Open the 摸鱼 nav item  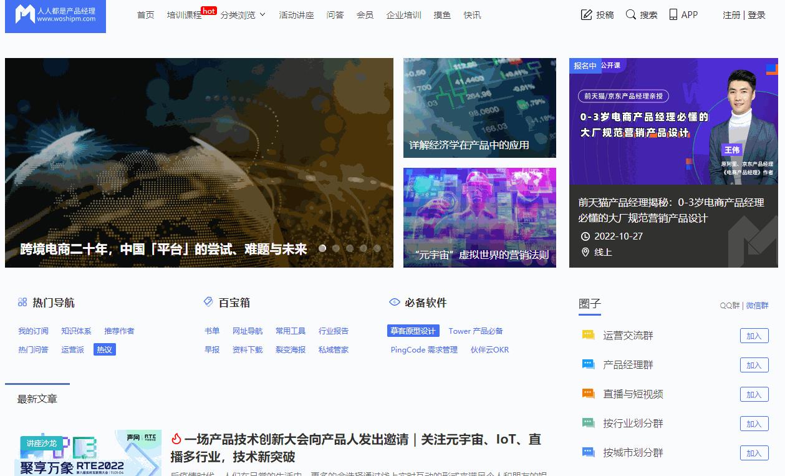[x=442, y=15]
